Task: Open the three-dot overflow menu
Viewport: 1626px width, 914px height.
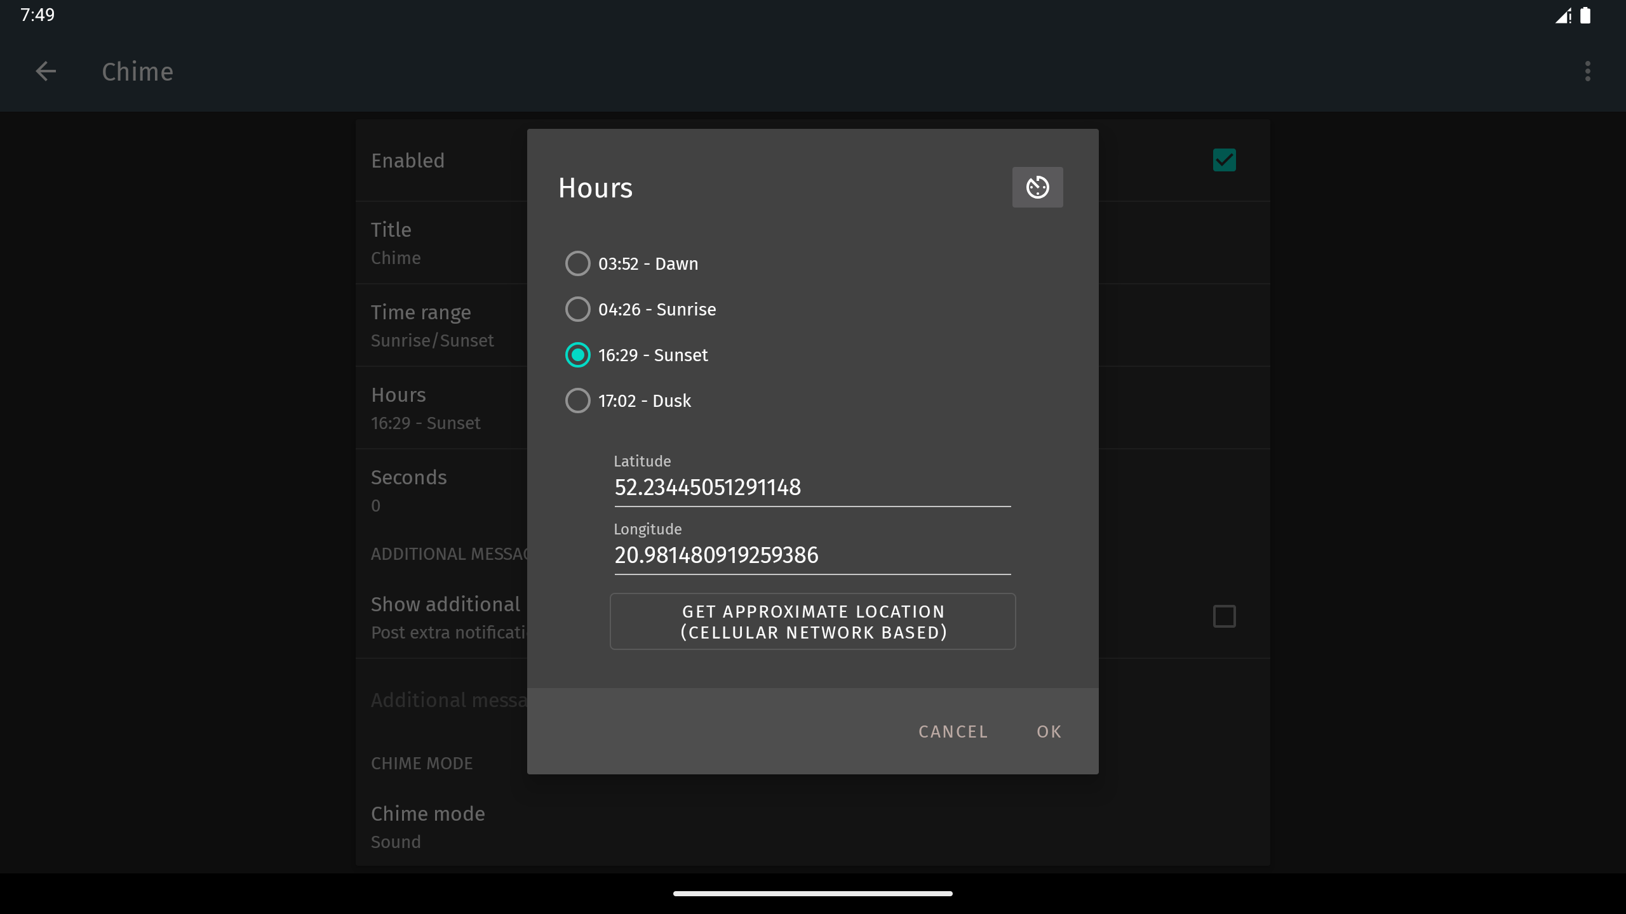Action: pyautogui.click(x=1587, y=71)
